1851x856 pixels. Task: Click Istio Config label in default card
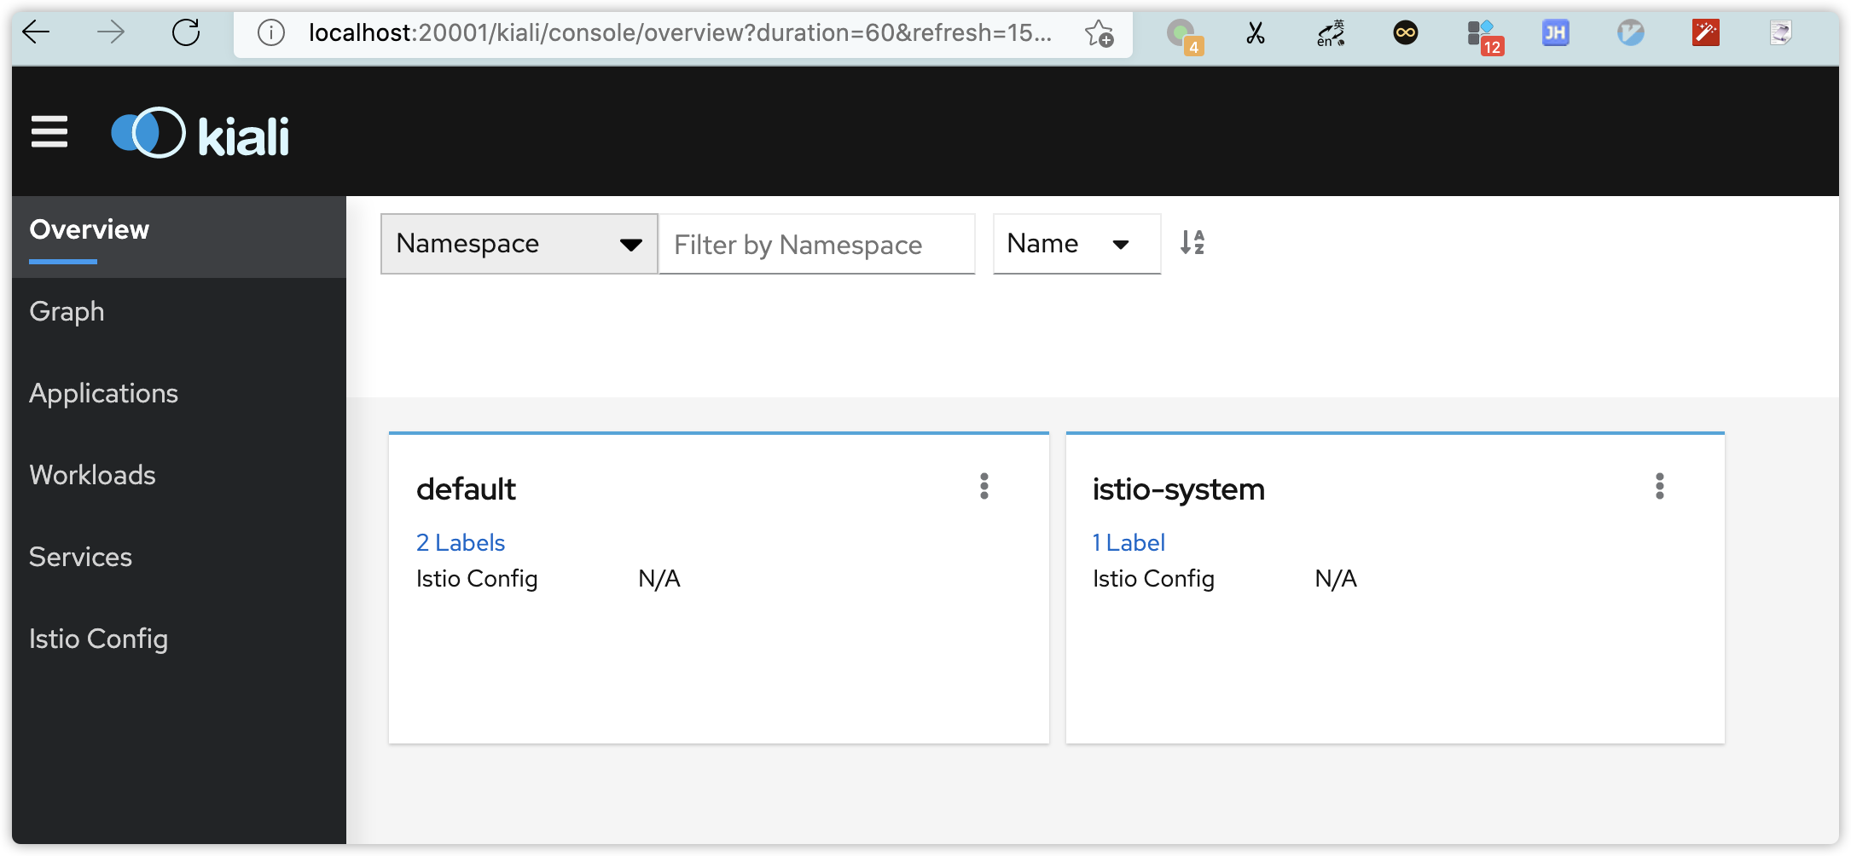pos(477,579)
